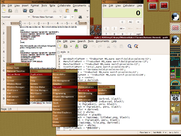The height and width of the screenshot is (136, 181).
Task: Open the Calculator menu in calculator window
Action: (129, 6)
